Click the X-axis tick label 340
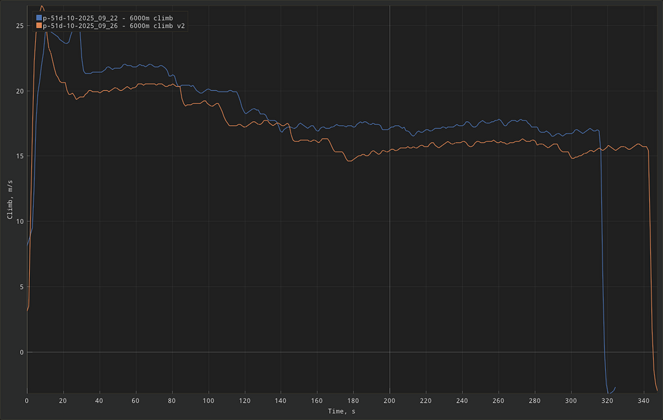 643,401
